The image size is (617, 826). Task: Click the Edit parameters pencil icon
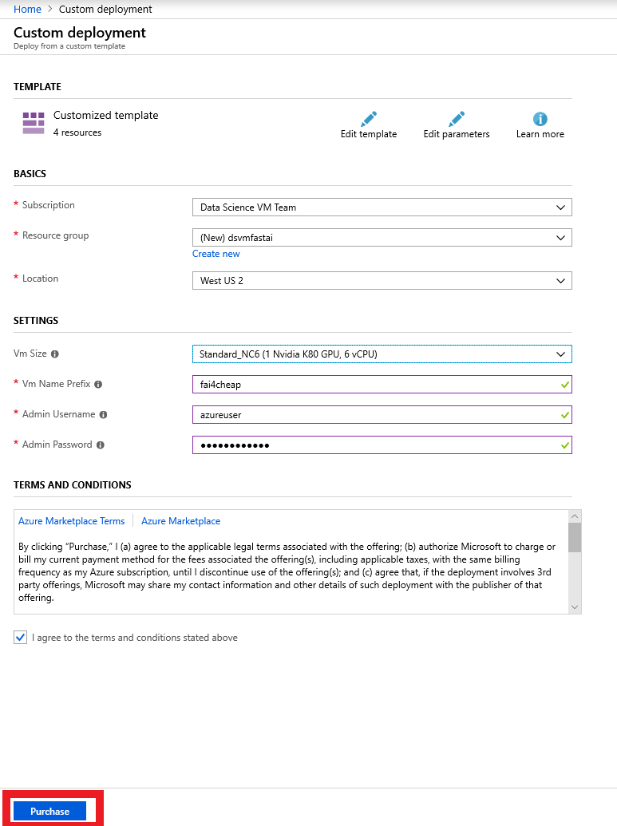click(457, 120)
